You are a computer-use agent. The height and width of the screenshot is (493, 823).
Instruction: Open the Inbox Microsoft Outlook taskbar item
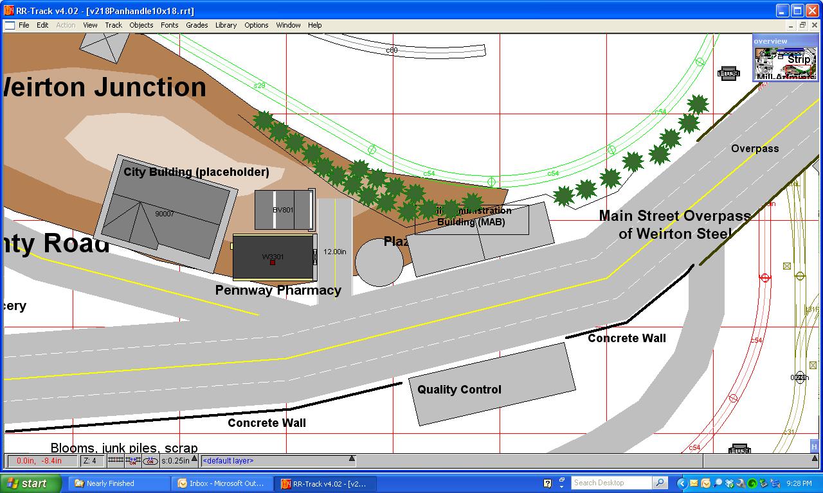pyautogui.click(x=221, y=483)
